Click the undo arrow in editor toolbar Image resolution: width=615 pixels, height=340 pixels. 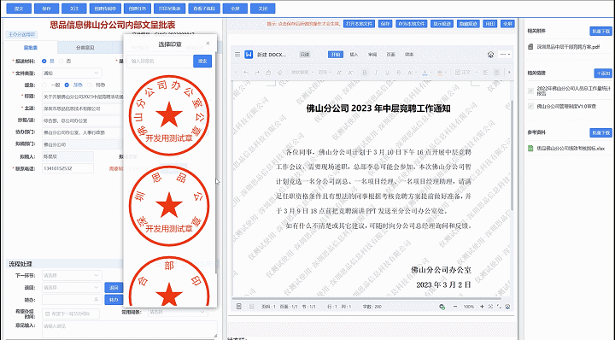246,73
